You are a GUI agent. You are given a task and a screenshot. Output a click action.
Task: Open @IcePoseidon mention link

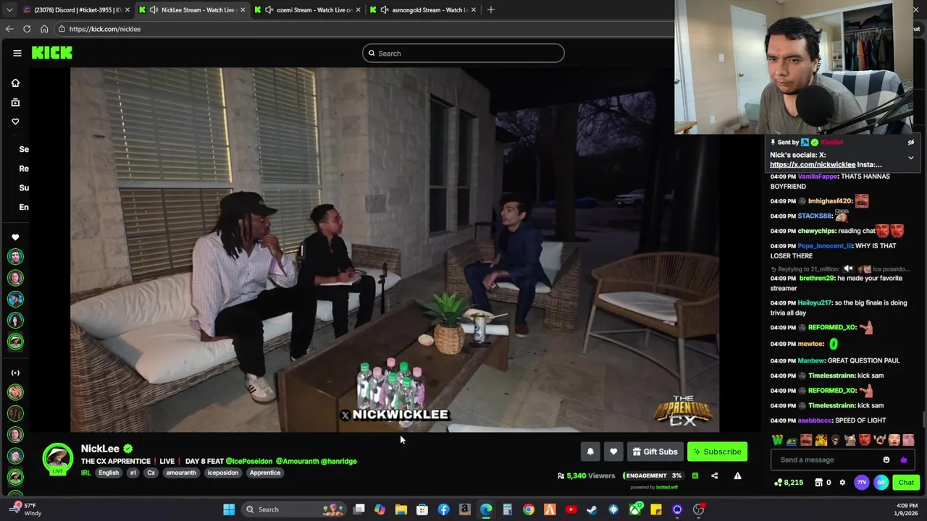click(249, 461)
